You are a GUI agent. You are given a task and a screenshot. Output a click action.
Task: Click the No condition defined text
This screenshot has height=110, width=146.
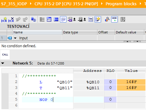pyautogui.click(x=19, y=46)
